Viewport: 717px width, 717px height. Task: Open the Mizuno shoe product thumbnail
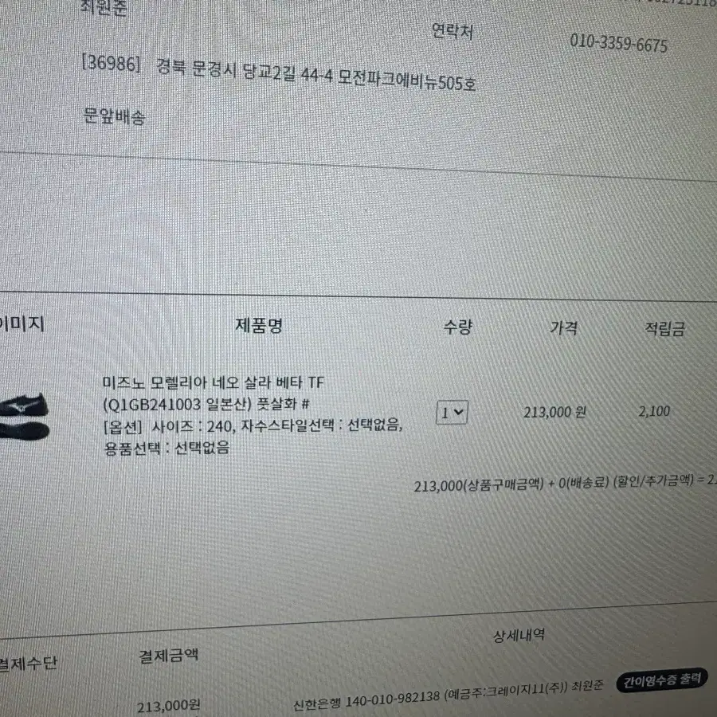(24, 417)
